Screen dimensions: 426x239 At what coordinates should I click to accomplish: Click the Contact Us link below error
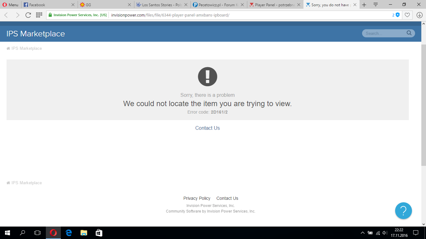[x=207, y=128]
